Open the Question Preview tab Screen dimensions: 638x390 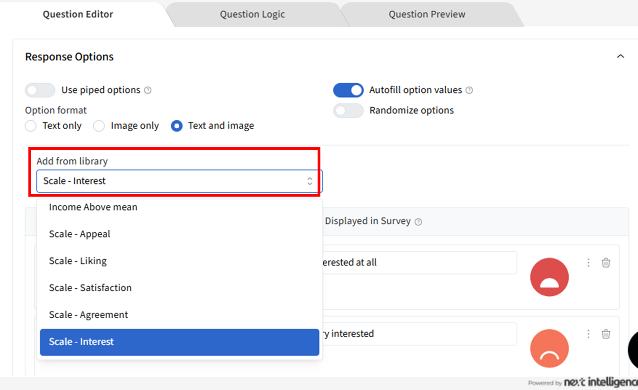click(x=427, y=14)
